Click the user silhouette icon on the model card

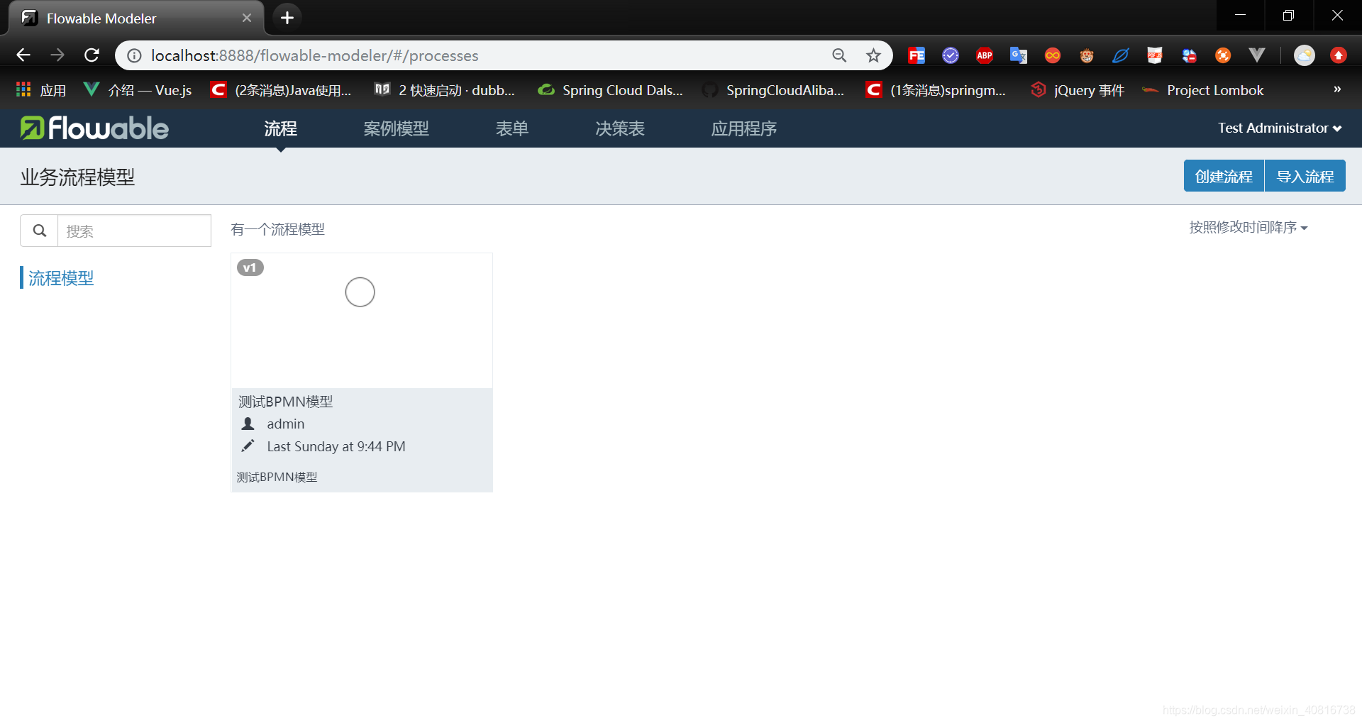[x=248, y=423]
